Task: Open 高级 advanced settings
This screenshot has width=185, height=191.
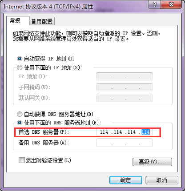Action: (152, 162)
